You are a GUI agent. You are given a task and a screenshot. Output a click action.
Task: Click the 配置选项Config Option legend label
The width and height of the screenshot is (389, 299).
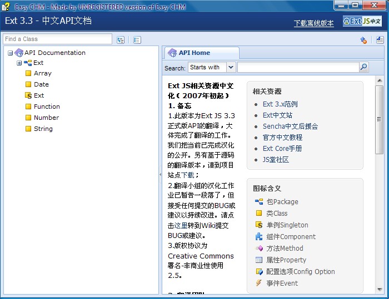[301, 271]
